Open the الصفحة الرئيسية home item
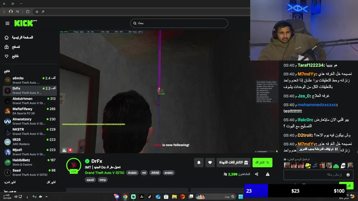The height and width of the screenshot is (201, 358). tap(19, 37)
